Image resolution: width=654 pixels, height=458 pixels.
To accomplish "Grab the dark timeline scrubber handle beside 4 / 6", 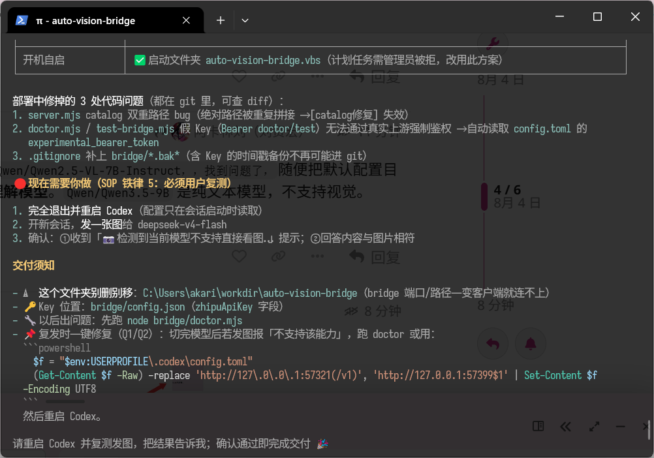I will point(484,196).
